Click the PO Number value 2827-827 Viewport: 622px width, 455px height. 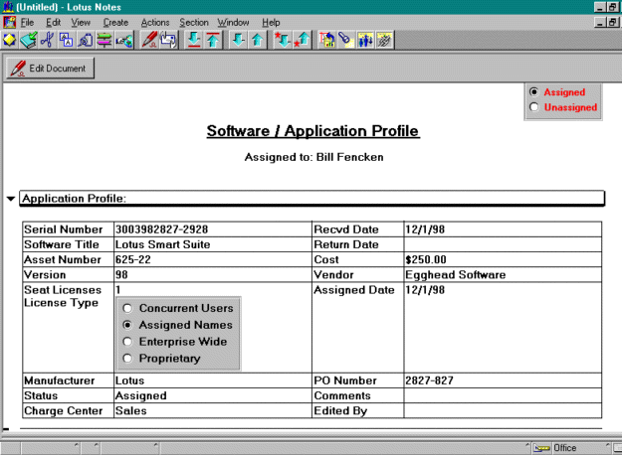coord(429,380)
